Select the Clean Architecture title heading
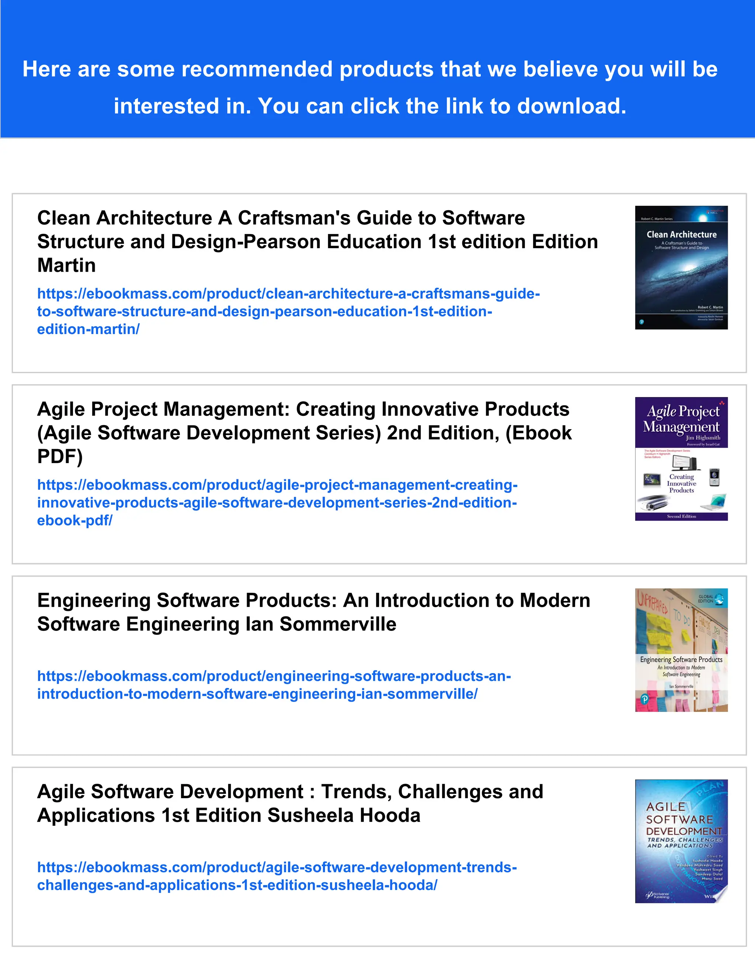This screenshot has width=755, height=977. tap(317, 241)
